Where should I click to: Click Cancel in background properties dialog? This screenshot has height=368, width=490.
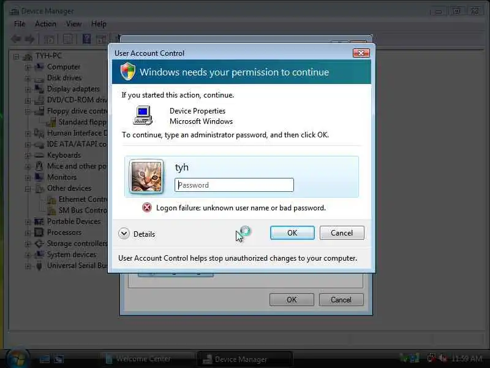(x=341, y=300)
